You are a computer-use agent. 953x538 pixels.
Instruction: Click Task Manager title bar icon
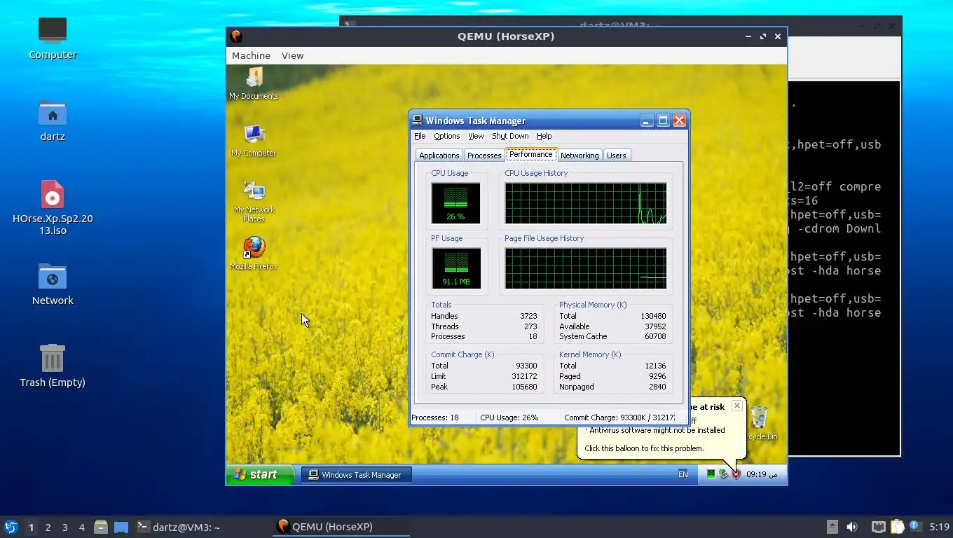[x=418, y=120]
